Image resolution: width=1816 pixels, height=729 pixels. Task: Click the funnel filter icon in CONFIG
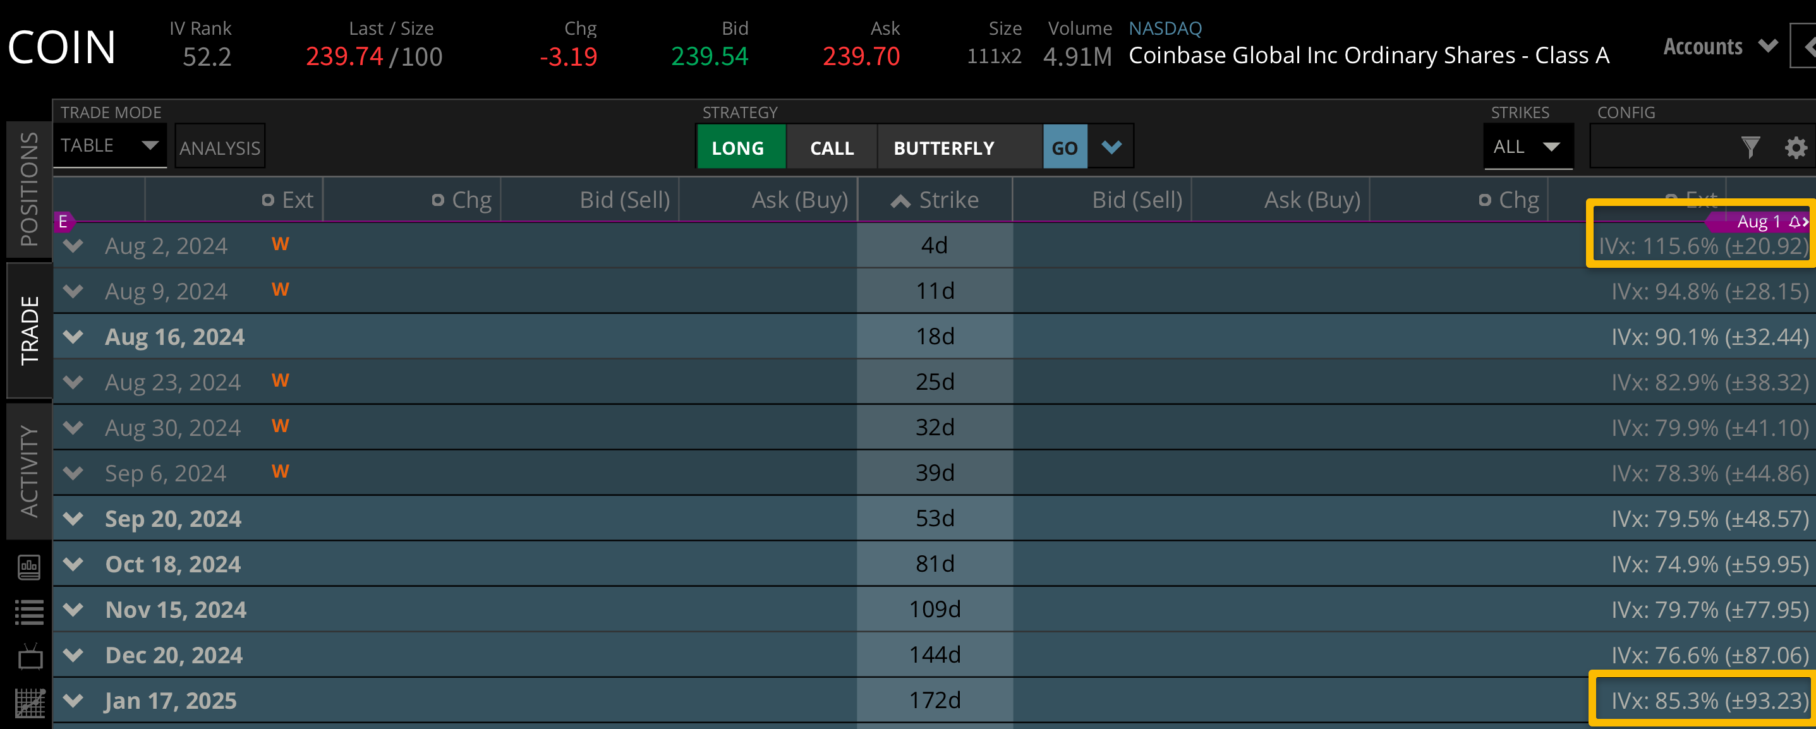[x=1750, y=147]
